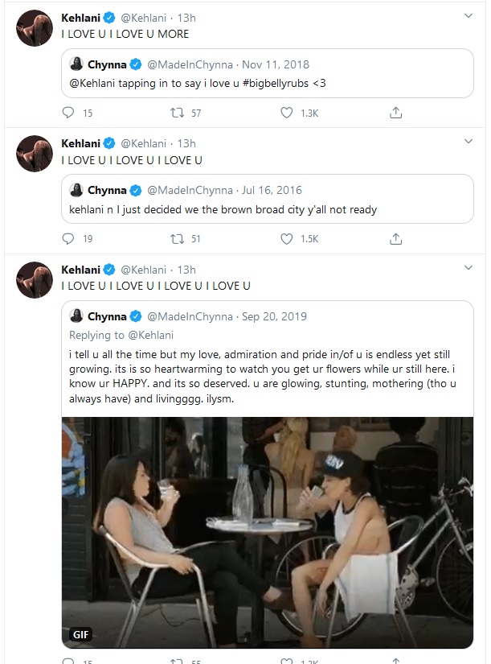Open the 13h timestamp of second tweet
Image resolution: width=491 pixels, height=664 pixels.
(x=186, y=143)
